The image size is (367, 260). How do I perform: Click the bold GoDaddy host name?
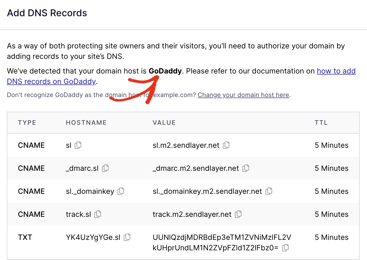[x=165, y=71]
